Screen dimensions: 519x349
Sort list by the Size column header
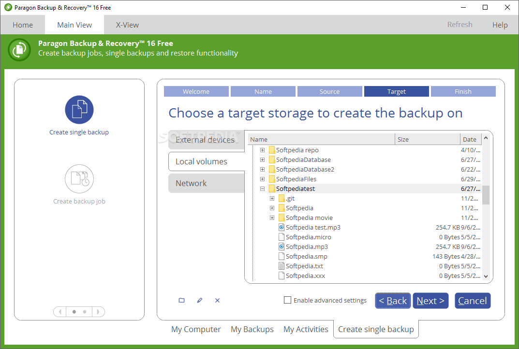[428, 139]
